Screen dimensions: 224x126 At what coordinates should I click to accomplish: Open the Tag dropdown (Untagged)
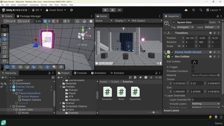(185, 27)
